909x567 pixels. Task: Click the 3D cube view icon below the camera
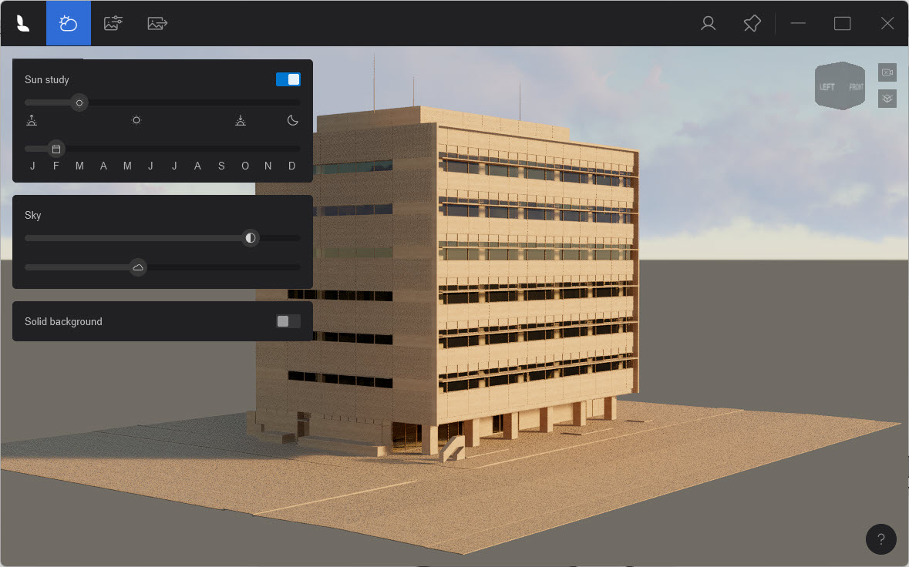pyautogui.click(x=887, y=98)
